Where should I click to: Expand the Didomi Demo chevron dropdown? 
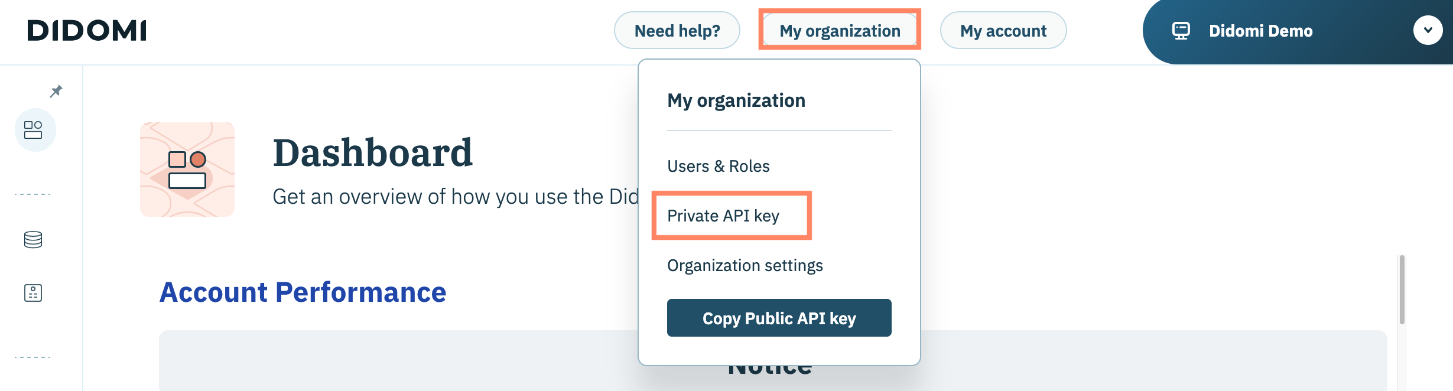click(1428, 31)
